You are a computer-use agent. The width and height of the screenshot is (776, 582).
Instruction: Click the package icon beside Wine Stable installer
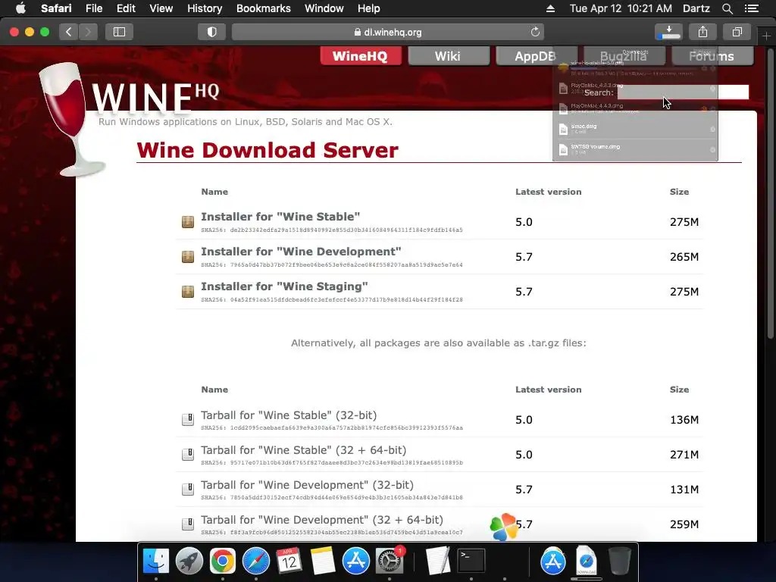[x=188, y=222]
